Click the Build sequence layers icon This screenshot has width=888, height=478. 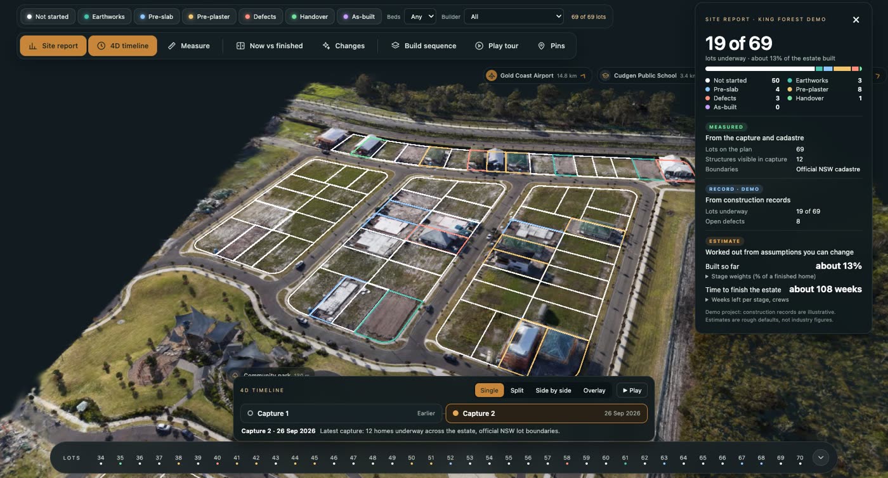pyautogui.click(x=395, y=46)
